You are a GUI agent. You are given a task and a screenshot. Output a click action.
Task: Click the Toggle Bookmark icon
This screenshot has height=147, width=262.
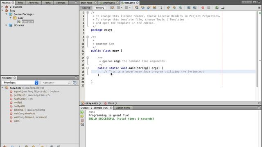(x=180, y=8)
